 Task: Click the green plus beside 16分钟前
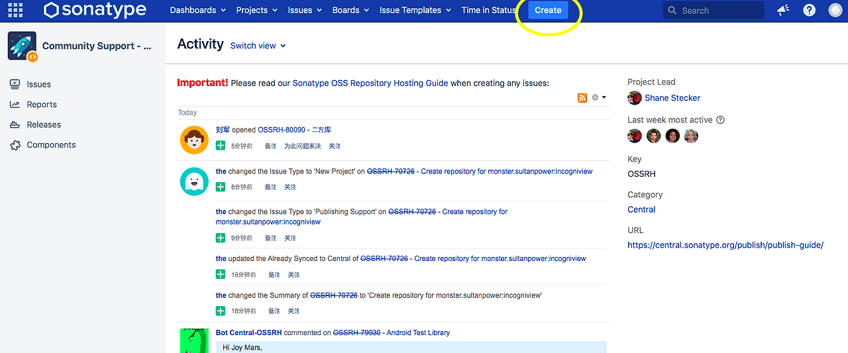coord(221,274)
